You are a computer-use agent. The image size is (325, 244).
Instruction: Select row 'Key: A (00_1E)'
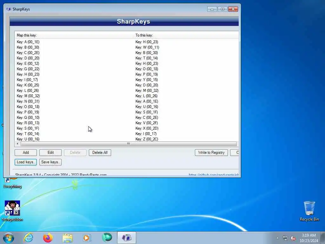28,42
